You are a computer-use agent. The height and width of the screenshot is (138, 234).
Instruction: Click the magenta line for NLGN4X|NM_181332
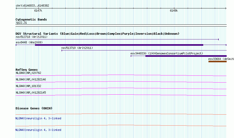pos(121,88)
